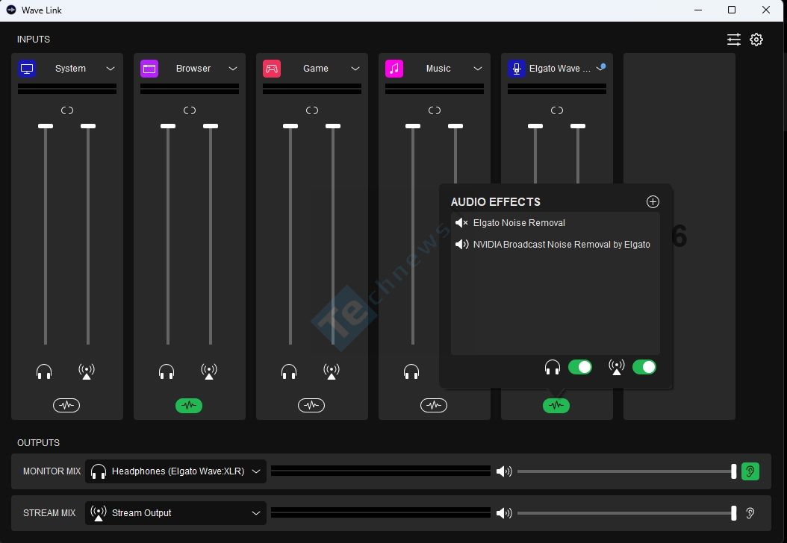Mute Music channel headphones monitor
The width and height of the screenshot is (787, 543).
click(x=411, y=371)
